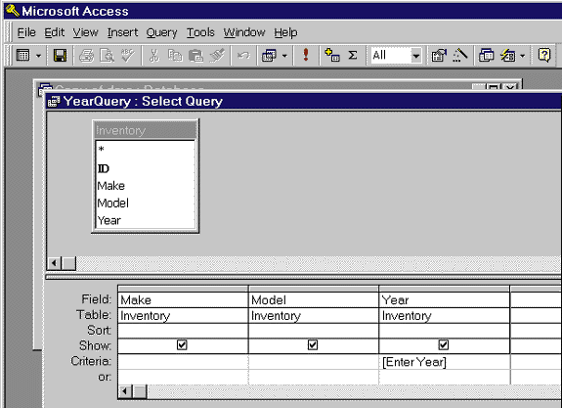This screenshot has height=408, width=562.
Task: Click the Save disk icon
Action: (x=61, y=55)
